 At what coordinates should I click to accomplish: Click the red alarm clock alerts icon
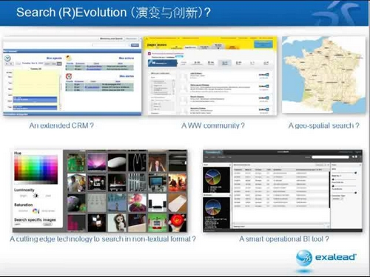(x=69, y=76)
